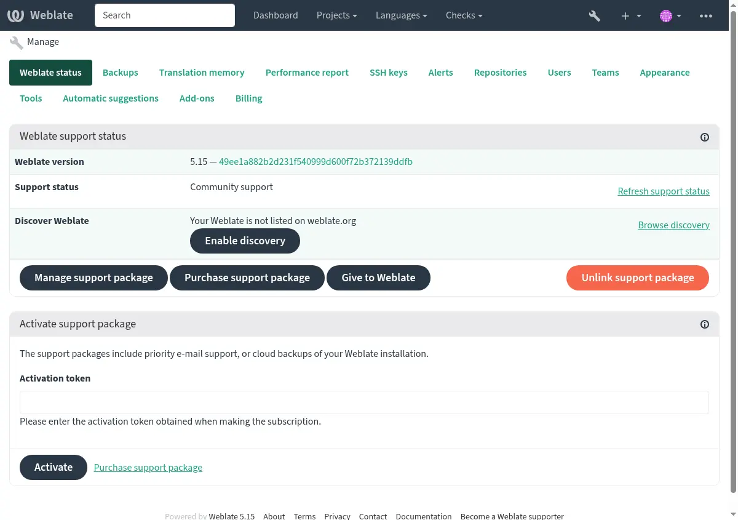738x520 pixels.
Task: Open the plus add menu
Action: [x=631, y=16]
